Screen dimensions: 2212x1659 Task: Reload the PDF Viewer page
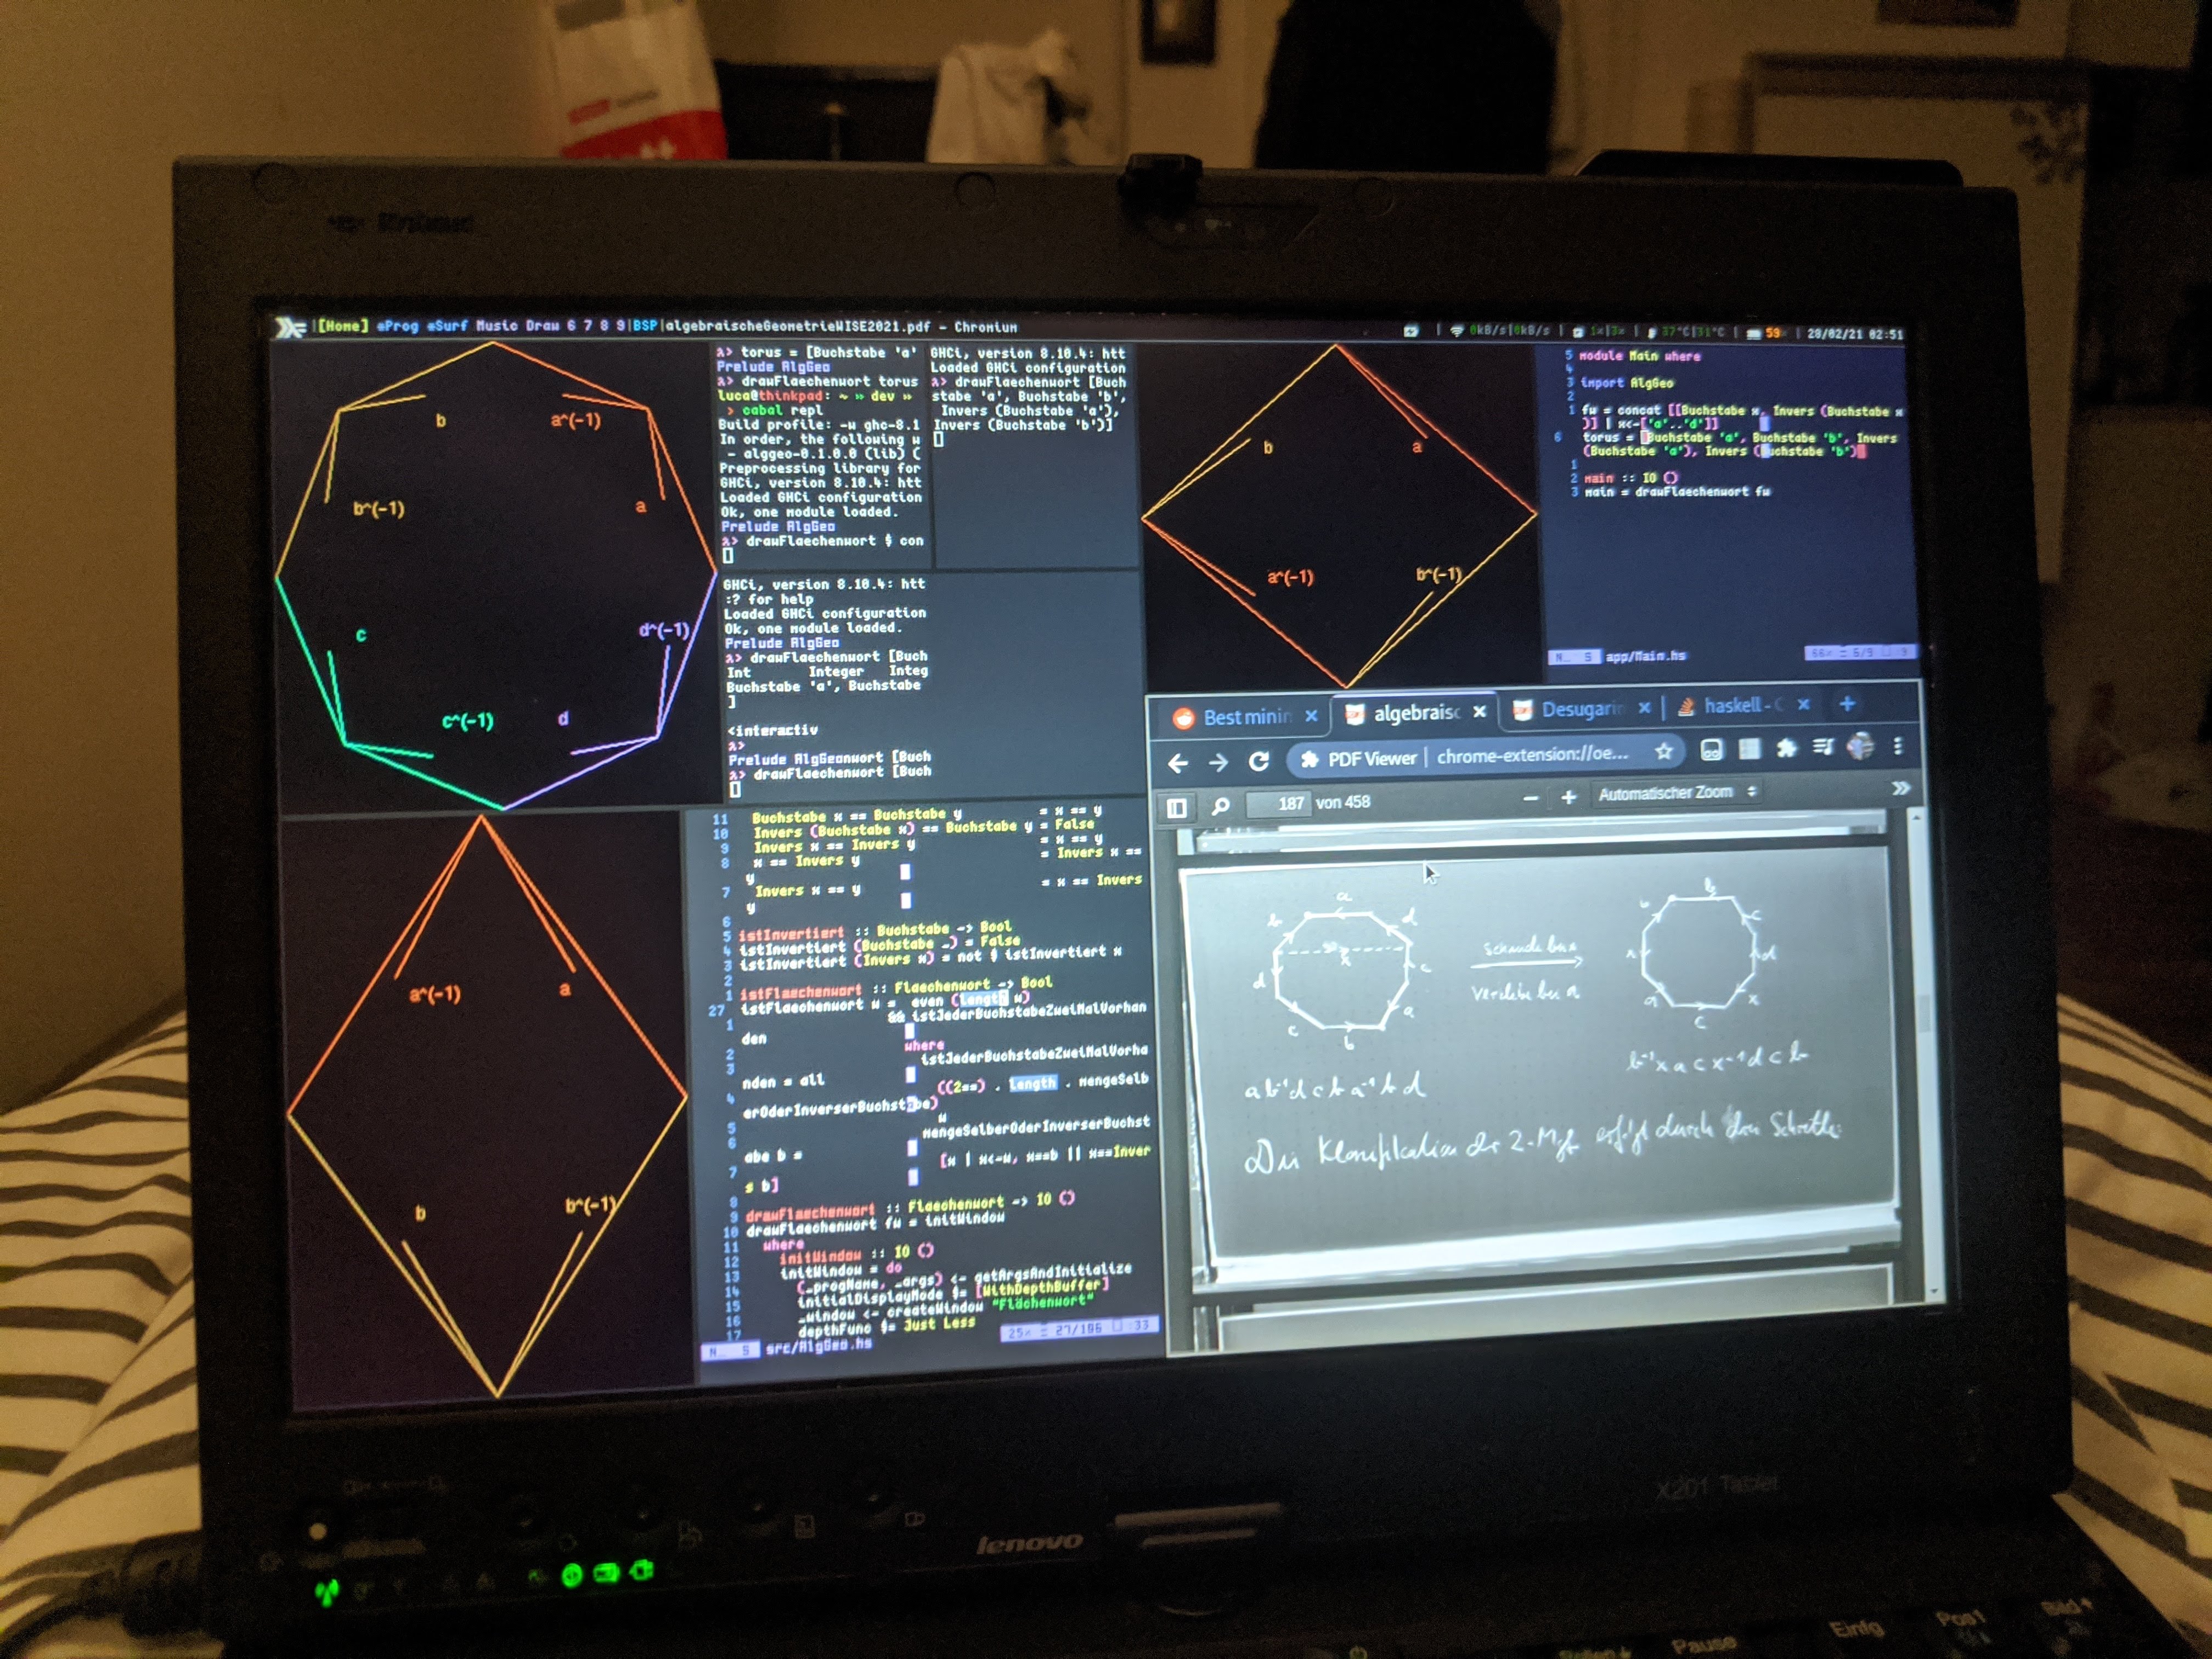1258,761
